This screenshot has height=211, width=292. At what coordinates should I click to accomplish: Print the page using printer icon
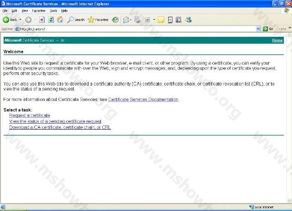tap(137, 20)
